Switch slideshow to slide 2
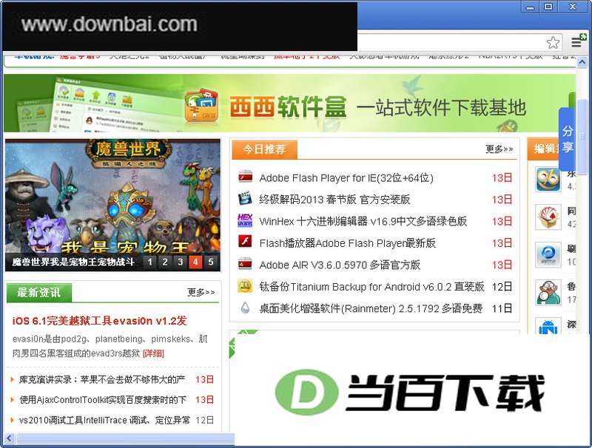 pyautogui.click(x=165, y=262)
